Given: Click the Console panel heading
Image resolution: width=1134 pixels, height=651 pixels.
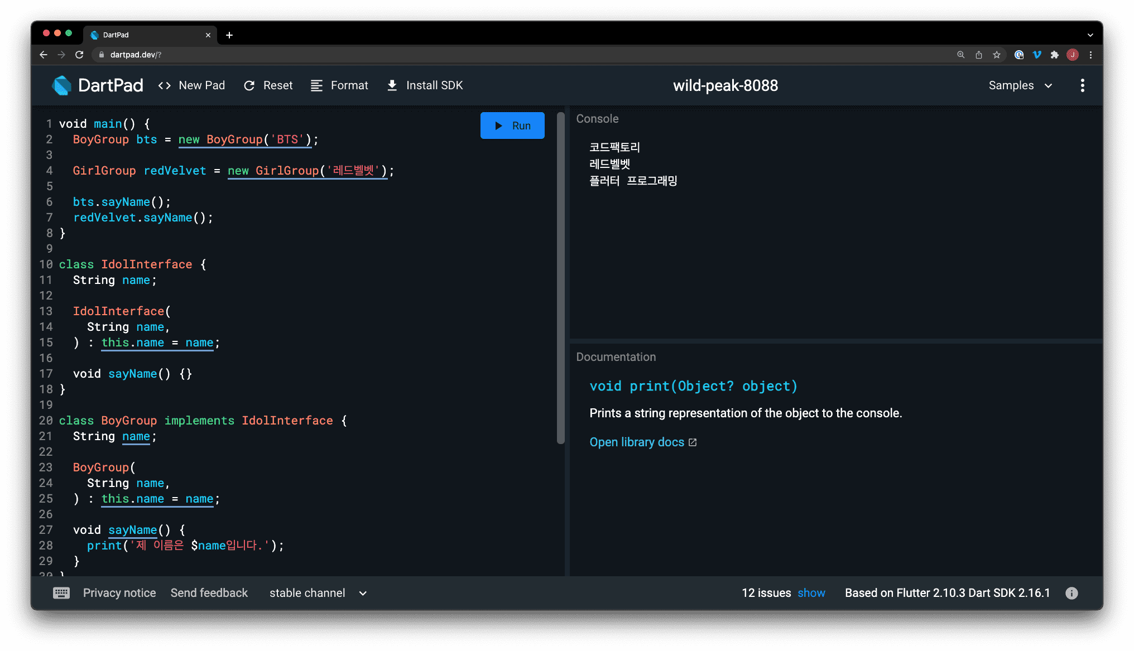Looking at the screenshot, I should pos(597,119).
